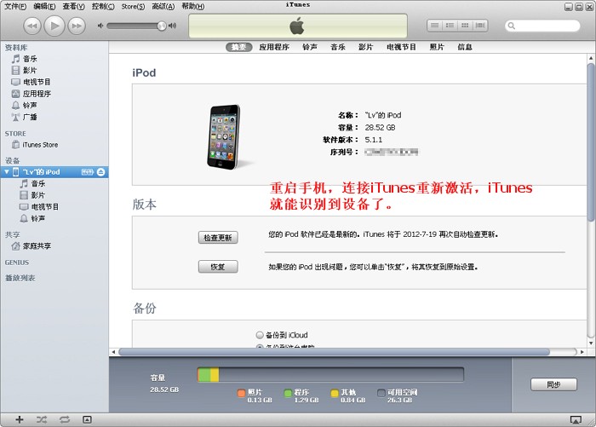This screenshot has width=596, height=427.
Task: Open the 高级(A) menu
Action: pyautogui.click(x=163, y=6)
